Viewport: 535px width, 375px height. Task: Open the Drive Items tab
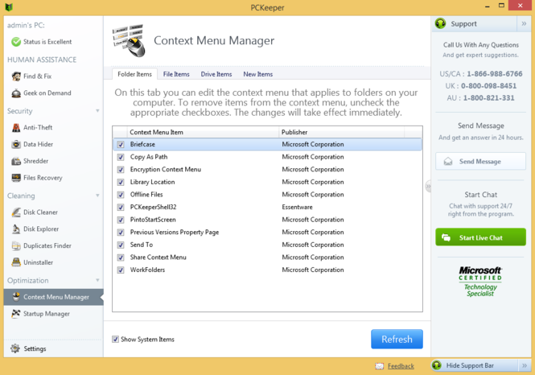pyautogui.click(x=216, y=74)
